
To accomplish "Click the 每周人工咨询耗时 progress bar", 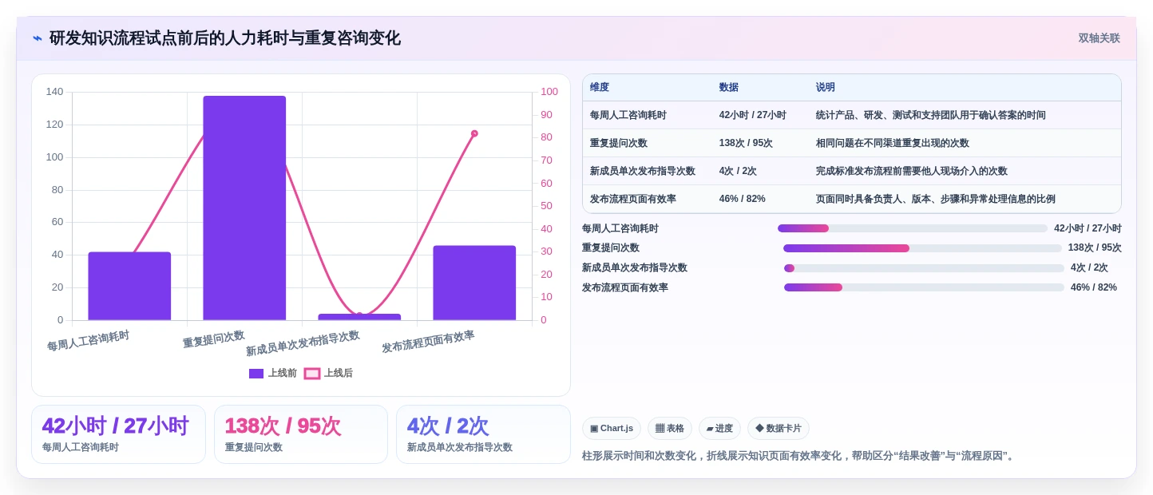I will click(x=913, y=228).
